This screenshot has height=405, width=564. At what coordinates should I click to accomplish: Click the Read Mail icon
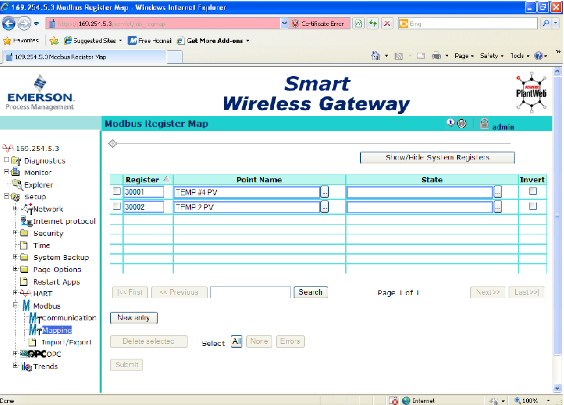(x=421, y=56)
